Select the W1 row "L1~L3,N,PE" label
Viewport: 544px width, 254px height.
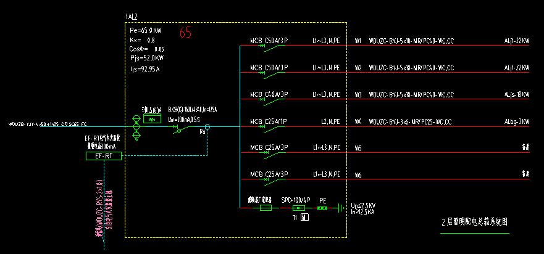[x=326, y=41]
